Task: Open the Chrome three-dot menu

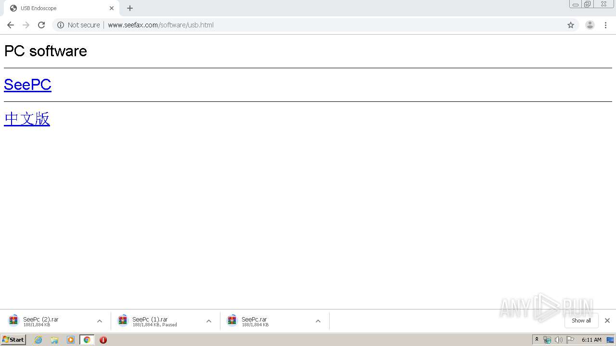Action: point(605,25)
